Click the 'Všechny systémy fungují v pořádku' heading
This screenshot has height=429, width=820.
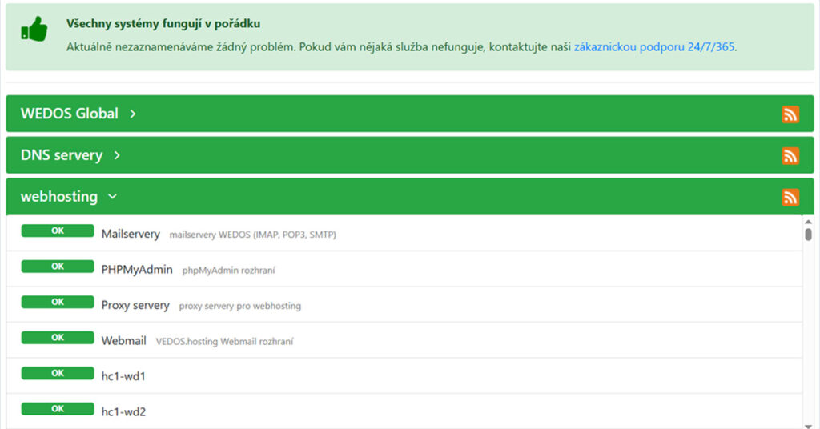point(163,23)
